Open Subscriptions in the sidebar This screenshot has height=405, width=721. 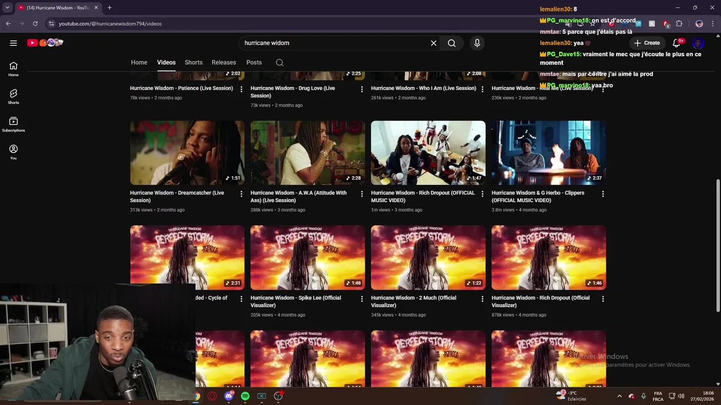pos(14,124)
